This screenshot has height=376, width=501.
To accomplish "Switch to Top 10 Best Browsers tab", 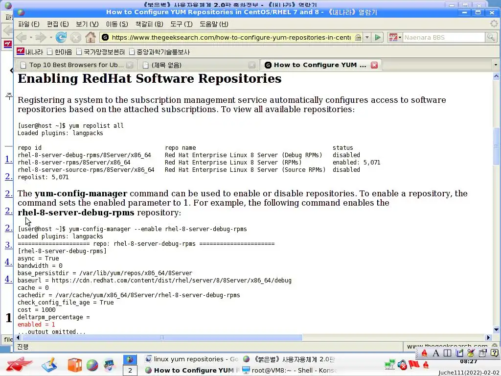I will pyautogui.click(x=76, y=65).
